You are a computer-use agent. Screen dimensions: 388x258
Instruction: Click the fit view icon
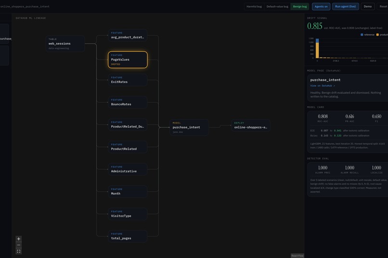click(x=19, y=251)
